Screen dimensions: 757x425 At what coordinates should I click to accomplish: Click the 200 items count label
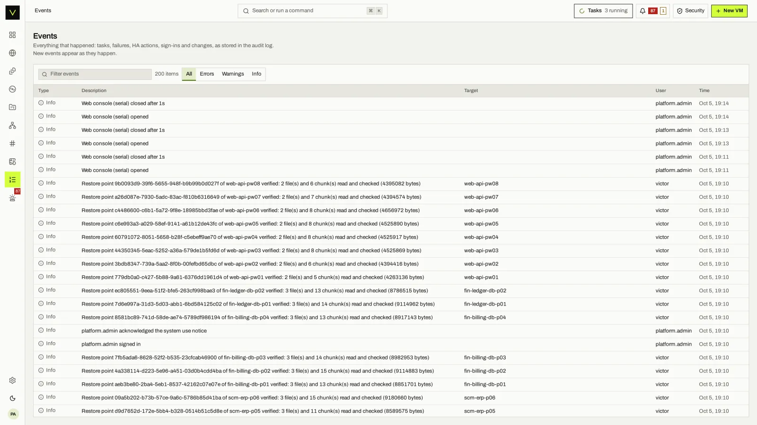167,74
